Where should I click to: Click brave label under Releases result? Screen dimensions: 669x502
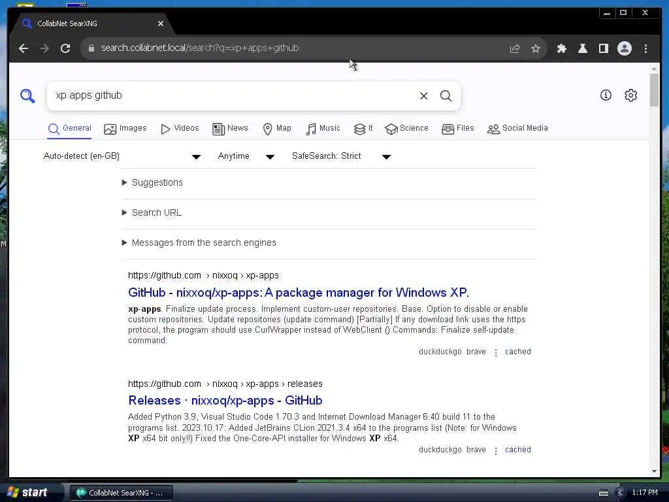click(476, 450)
